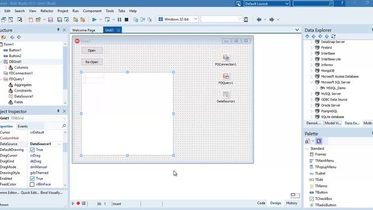
Task: Open the Component menu
Action: pyautogui.click(x=92, y=11)
